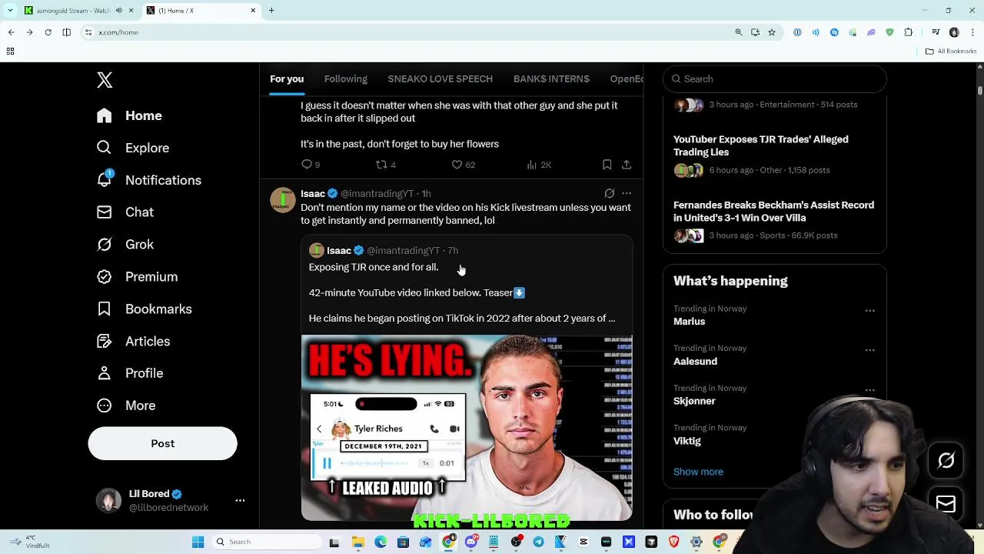
Task: Open Grok from the sidebar
Action: coord(125,245)
